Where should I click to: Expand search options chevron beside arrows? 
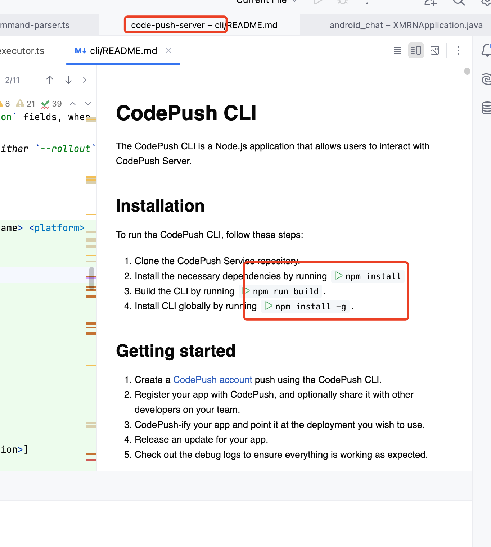pyautogui.click(x=85, y=80)
